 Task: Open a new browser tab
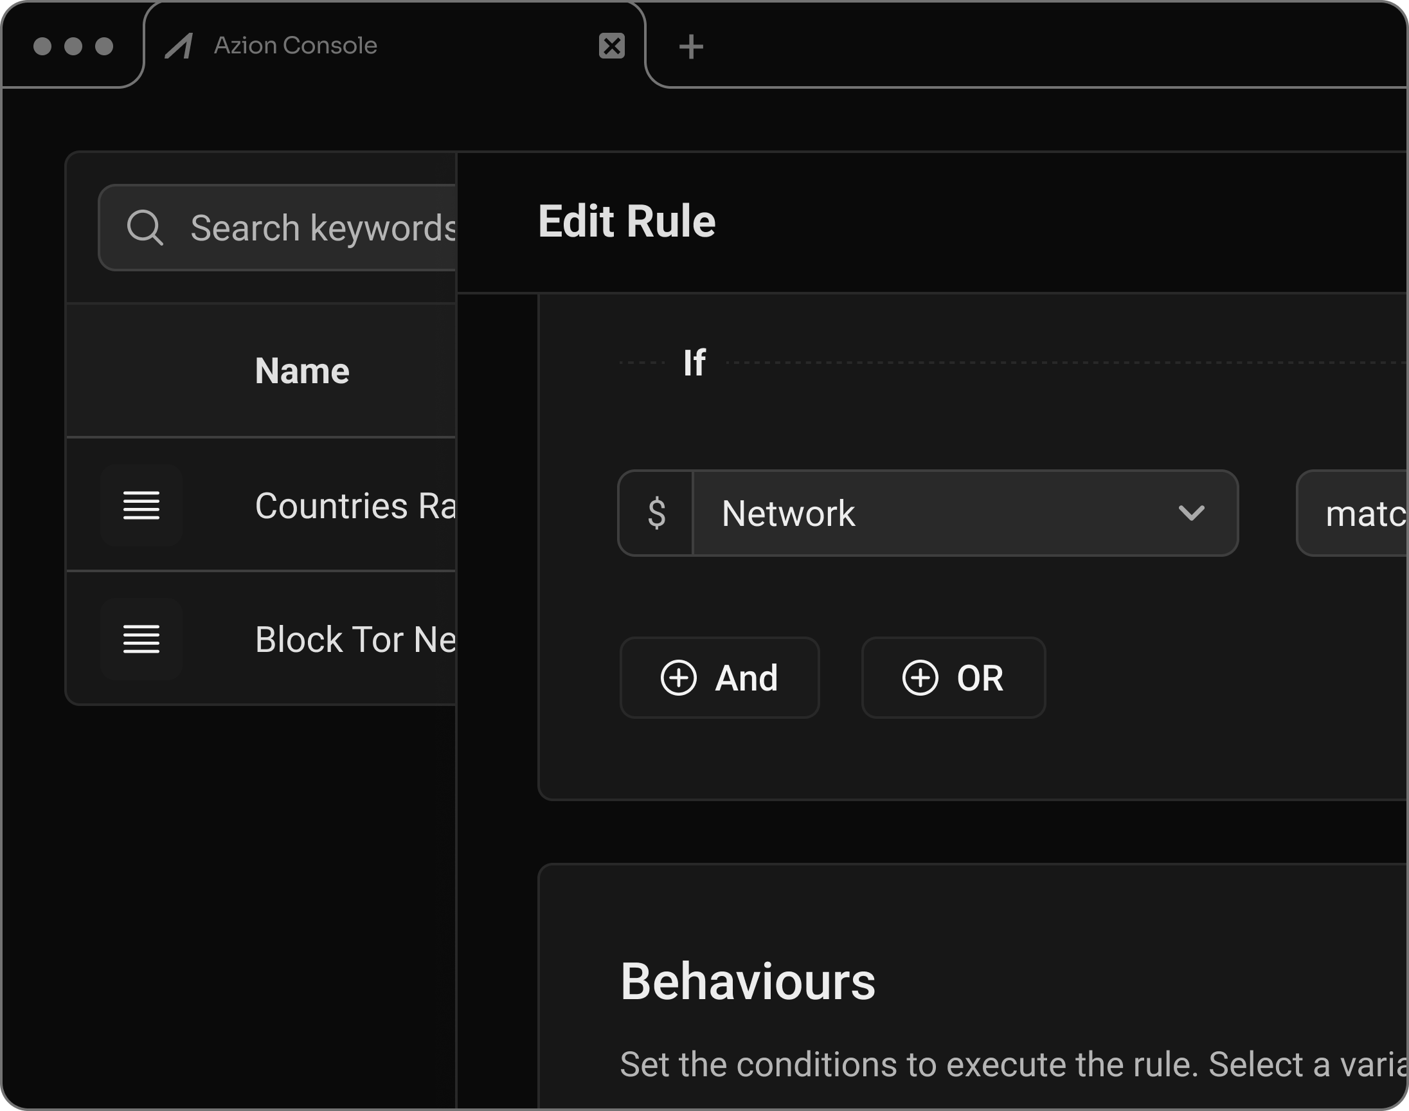[691, 46]
